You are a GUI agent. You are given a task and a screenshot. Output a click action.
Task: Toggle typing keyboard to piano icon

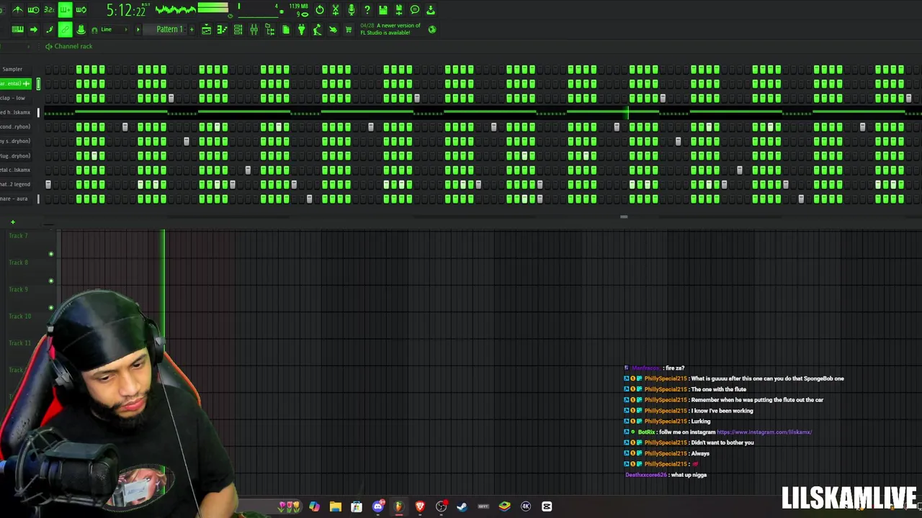[17, 29]
